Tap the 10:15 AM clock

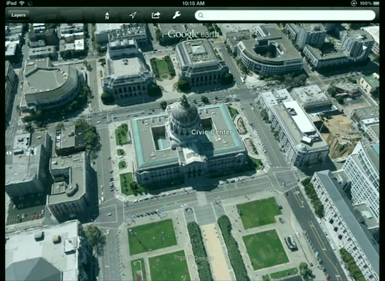[192, 3]
